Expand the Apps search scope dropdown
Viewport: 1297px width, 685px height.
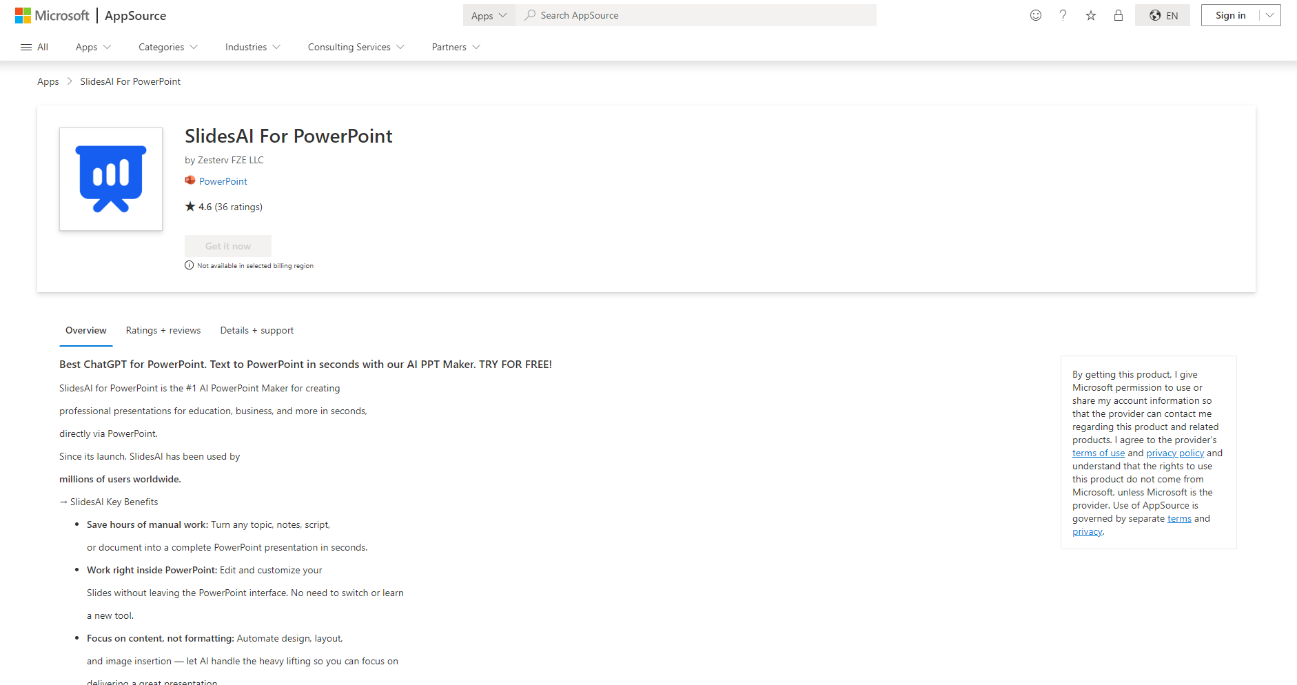[489, 15]
